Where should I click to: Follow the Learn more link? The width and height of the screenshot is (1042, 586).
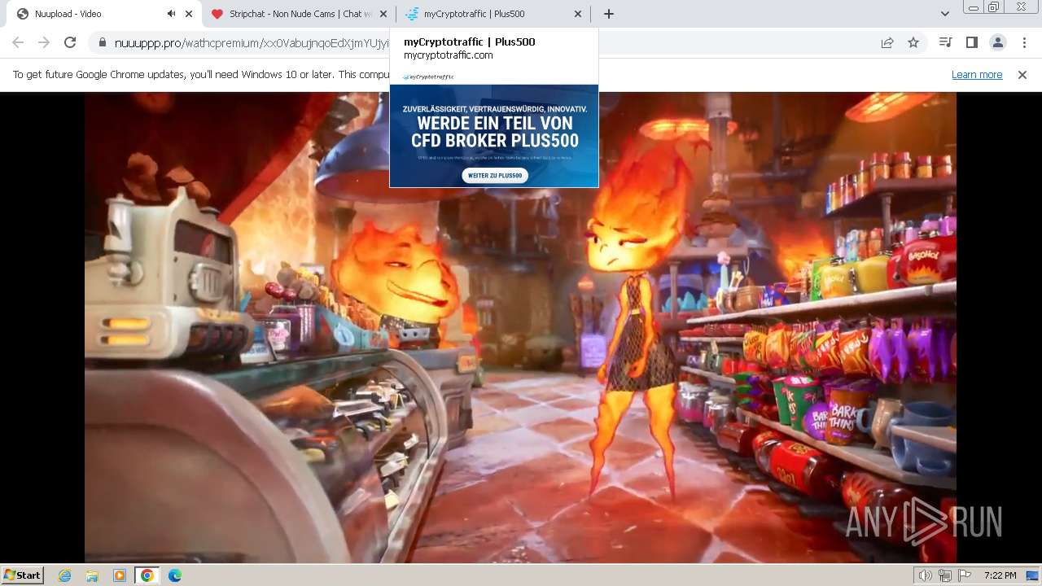click(977, 74)
